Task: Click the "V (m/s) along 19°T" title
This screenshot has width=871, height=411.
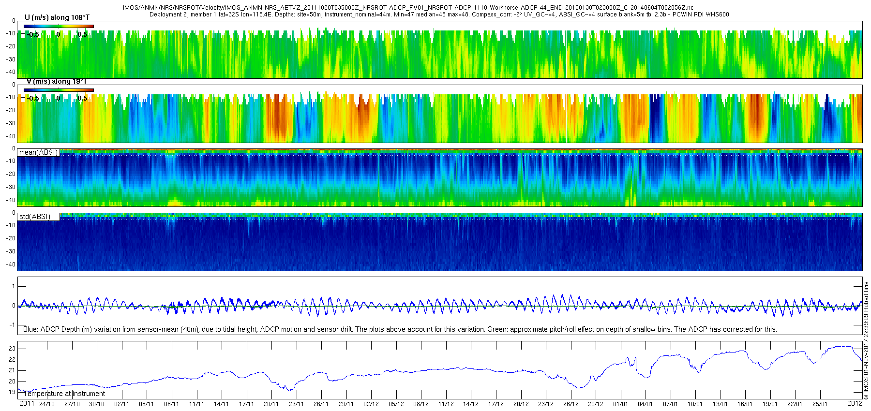Action: coord(56,81)
